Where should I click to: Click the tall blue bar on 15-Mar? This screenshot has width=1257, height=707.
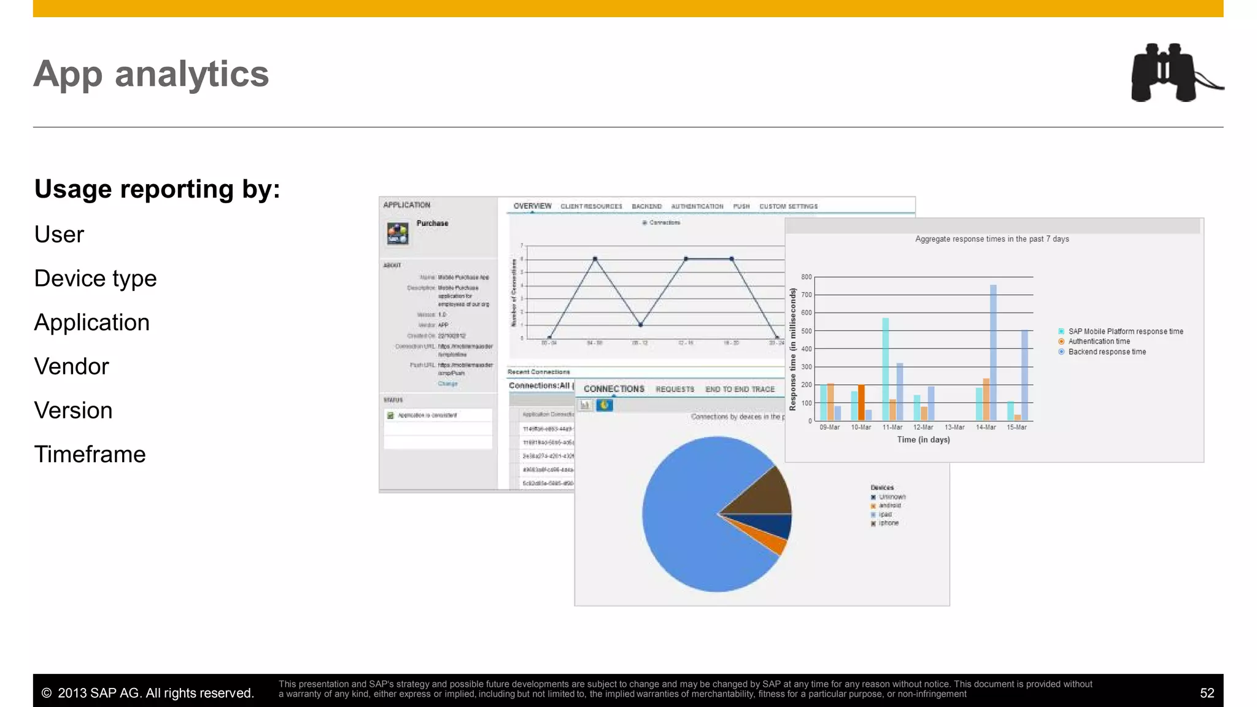click(x=1024, y=376)
